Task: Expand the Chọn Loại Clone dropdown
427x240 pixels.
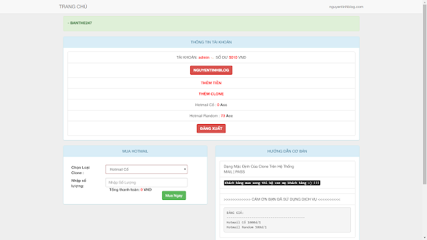Action: click(147, 169)
